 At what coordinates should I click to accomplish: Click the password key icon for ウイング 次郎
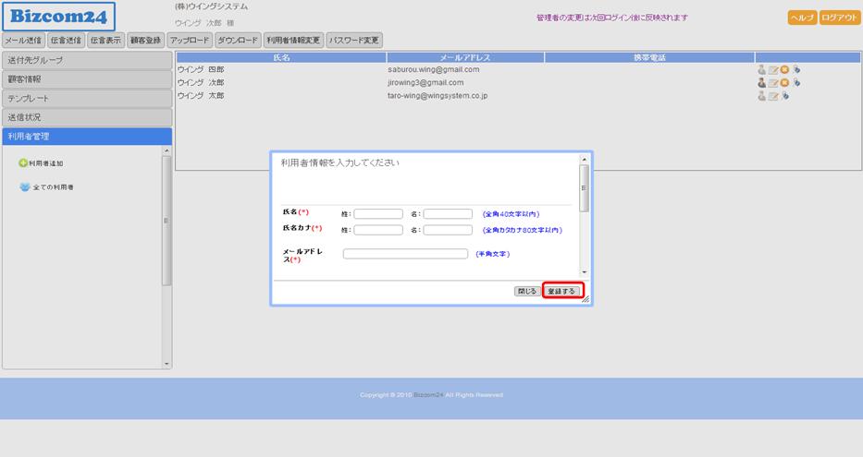[796, 82]
